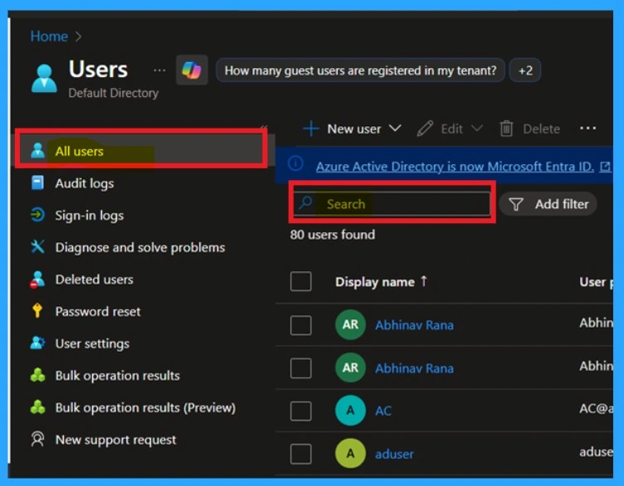Image resolution: width=624 pixels, height=486 pixels.
Task: Click the breadcrumb chevron after Home
Action: (x=78, y=36)
